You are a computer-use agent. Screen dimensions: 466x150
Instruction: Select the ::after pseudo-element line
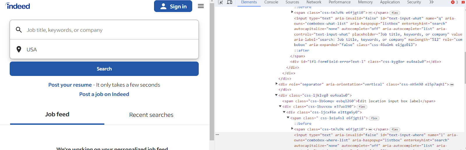tap(301, 50)
